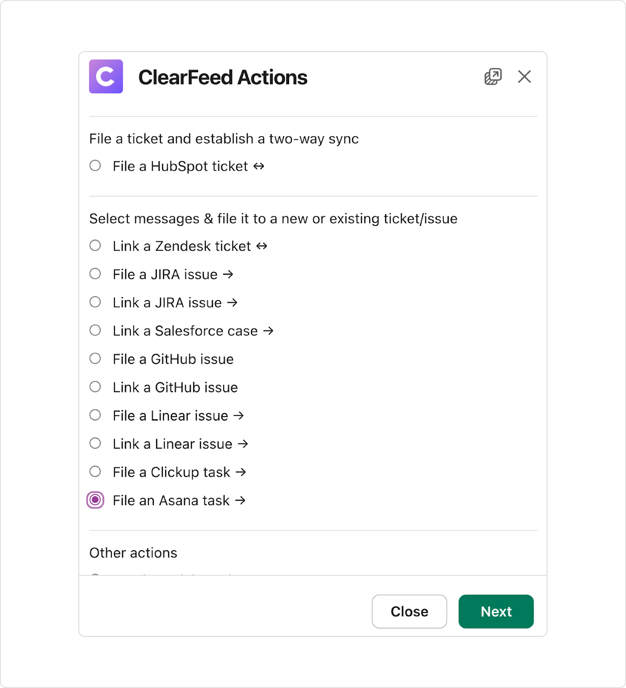
Task: Click the arrow next to File an Asana task
Action: pyautogui.click(x=240, y=500)
